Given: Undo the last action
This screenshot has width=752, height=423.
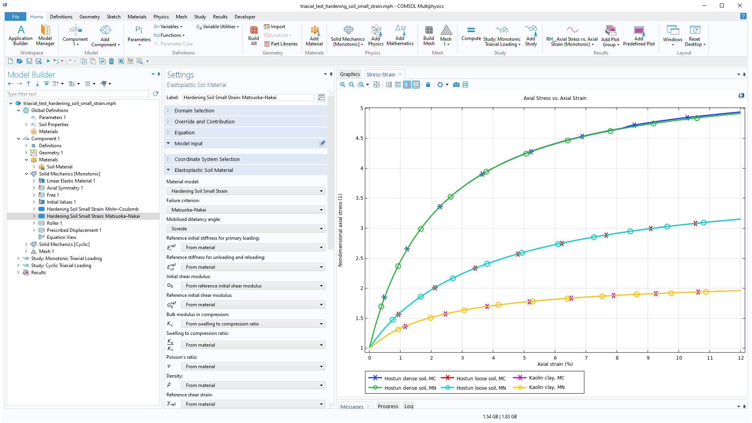Looking at the screenshot, I should (56, 61).
